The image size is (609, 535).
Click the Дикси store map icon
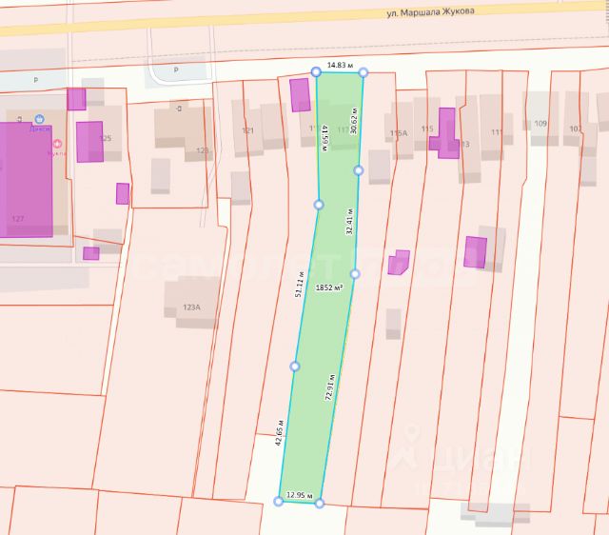coord(39,119)
